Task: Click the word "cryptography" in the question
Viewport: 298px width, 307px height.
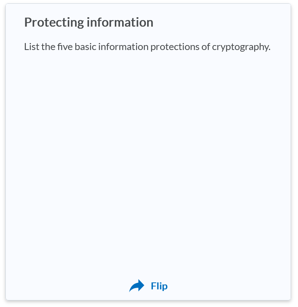Action: 241,47
